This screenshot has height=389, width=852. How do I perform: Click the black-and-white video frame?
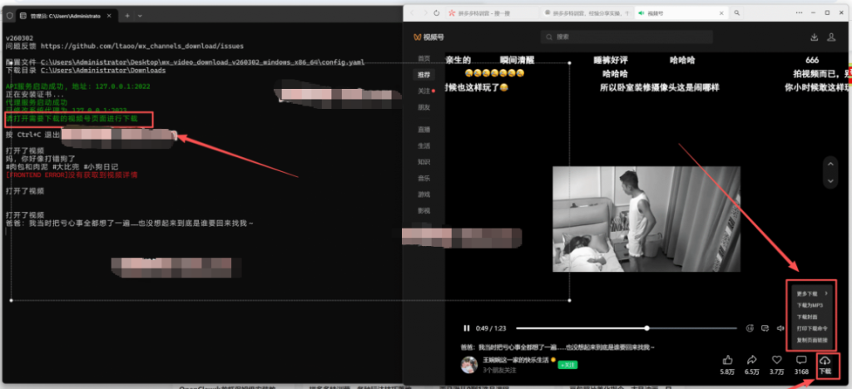coord(646,219)
